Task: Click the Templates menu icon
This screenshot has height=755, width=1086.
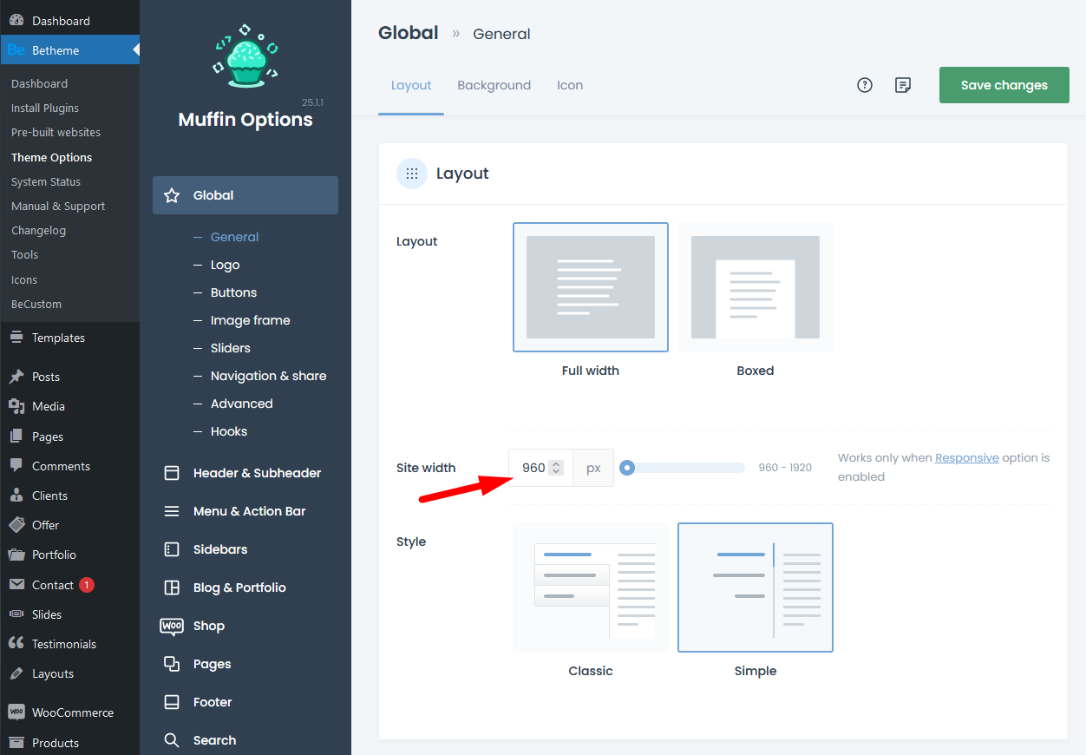Action: click(x=16, y=338)
